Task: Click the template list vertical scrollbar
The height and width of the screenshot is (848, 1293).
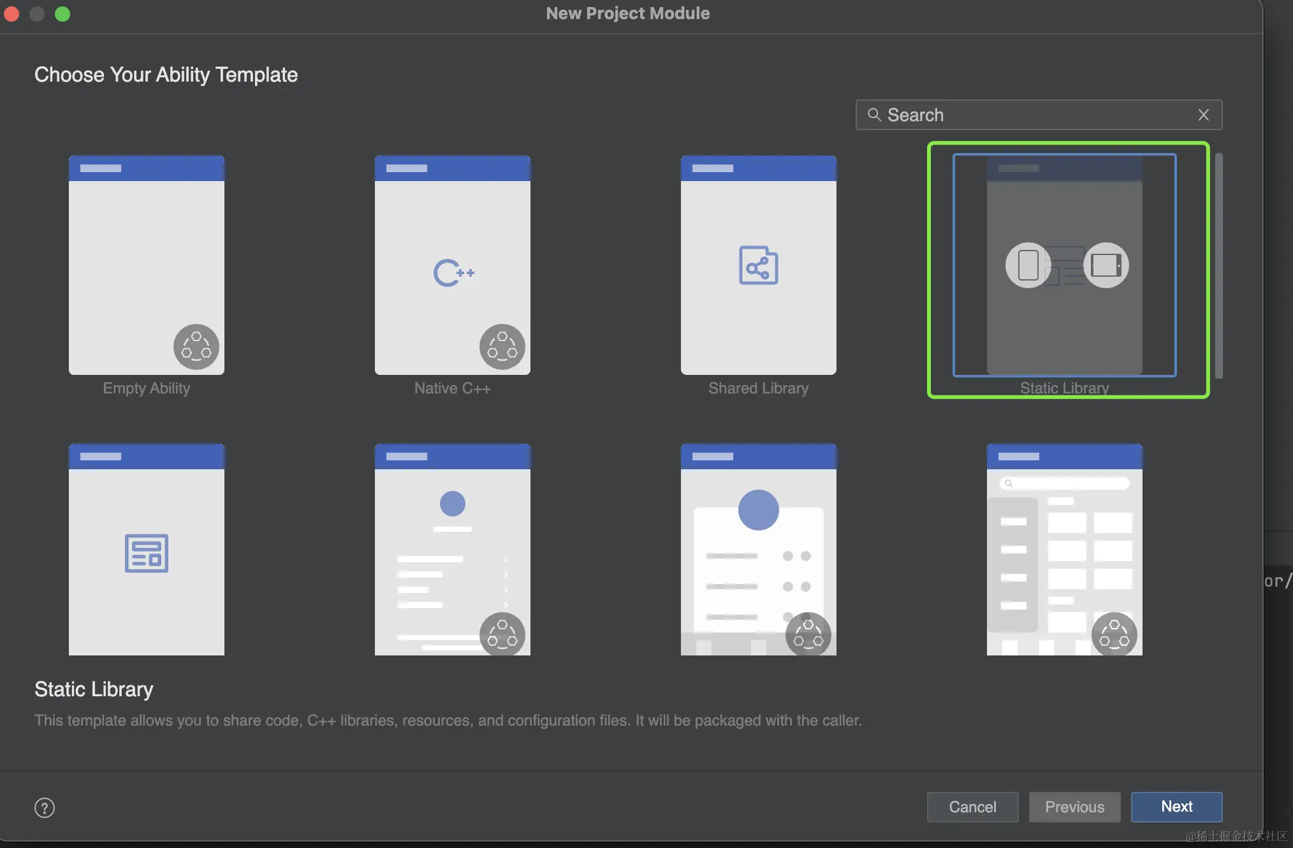Action: [1218, 265]
